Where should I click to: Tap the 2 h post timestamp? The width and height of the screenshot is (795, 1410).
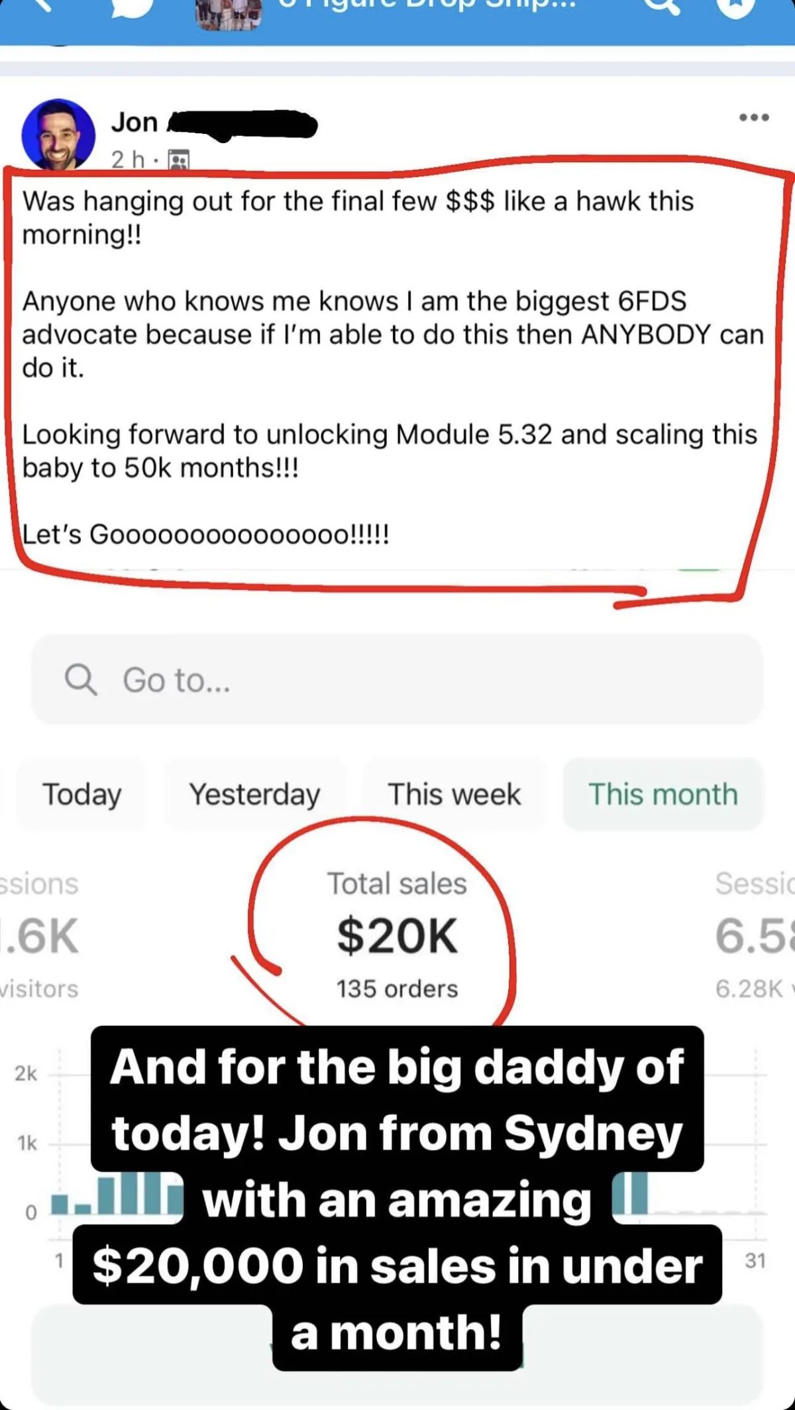[x=127, y=160]
